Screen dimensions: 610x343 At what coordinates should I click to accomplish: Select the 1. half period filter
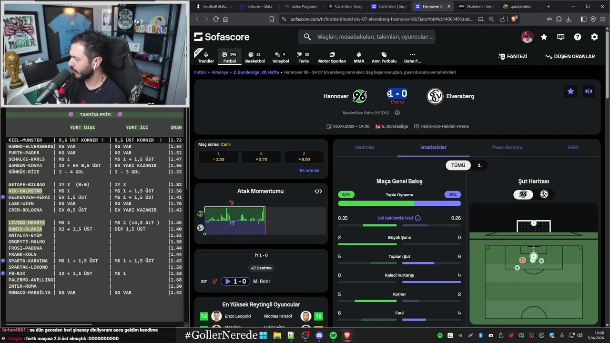[479, 165]
